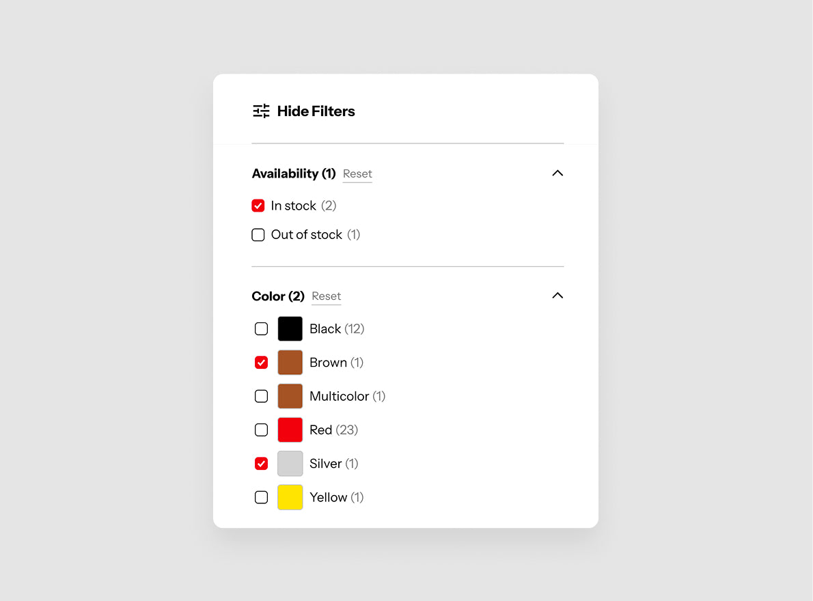Reset the Color filter
Screen dimensions: 813x601
click(x=326, y=296)
